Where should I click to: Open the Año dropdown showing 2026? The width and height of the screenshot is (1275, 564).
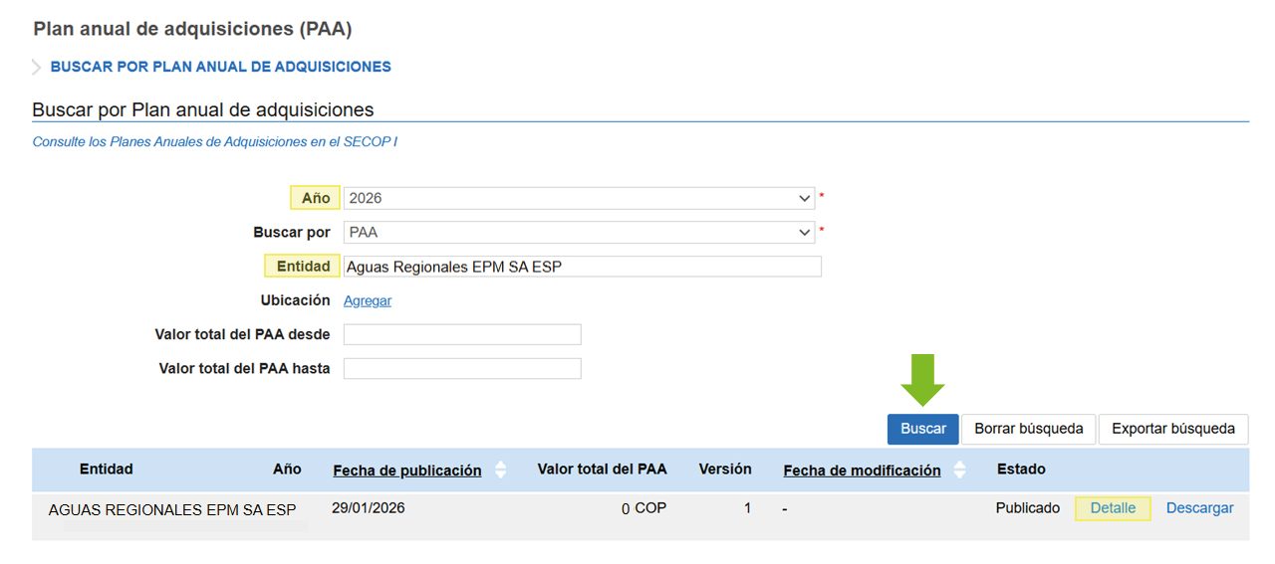point(579,198)
